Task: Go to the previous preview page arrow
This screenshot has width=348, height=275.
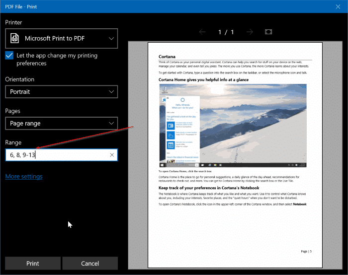Action: click(202, 32)
